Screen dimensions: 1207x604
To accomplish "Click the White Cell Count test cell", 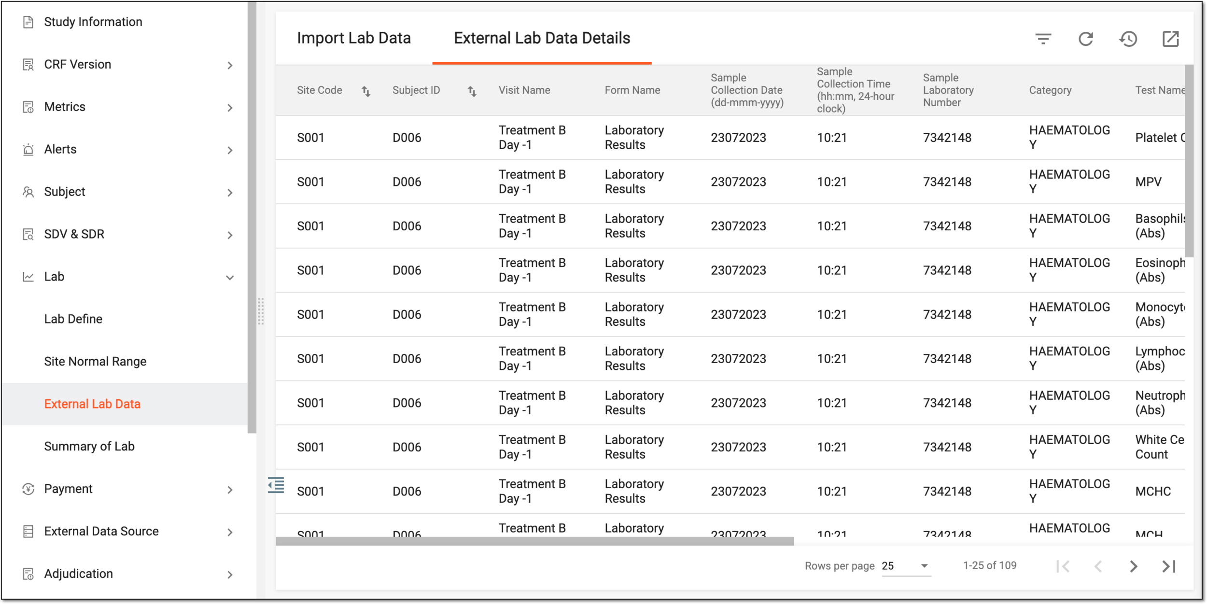I will pos(1159,447).
